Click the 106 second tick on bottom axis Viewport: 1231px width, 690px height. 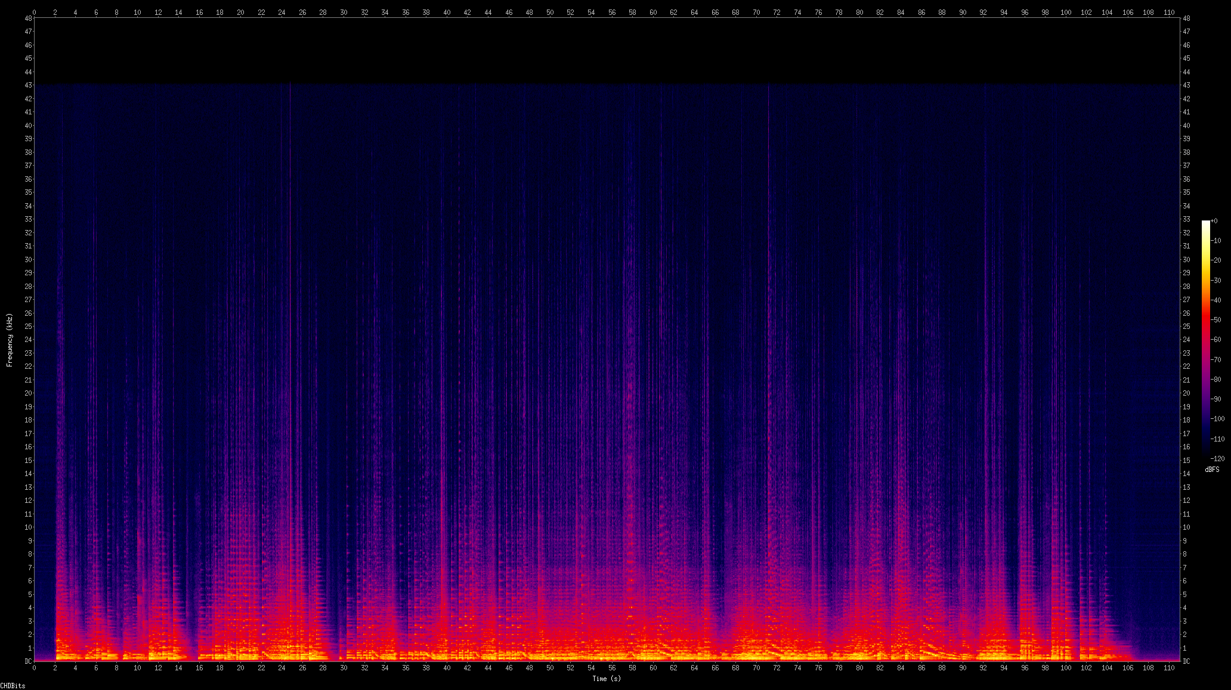click(x=1127, y=668)
